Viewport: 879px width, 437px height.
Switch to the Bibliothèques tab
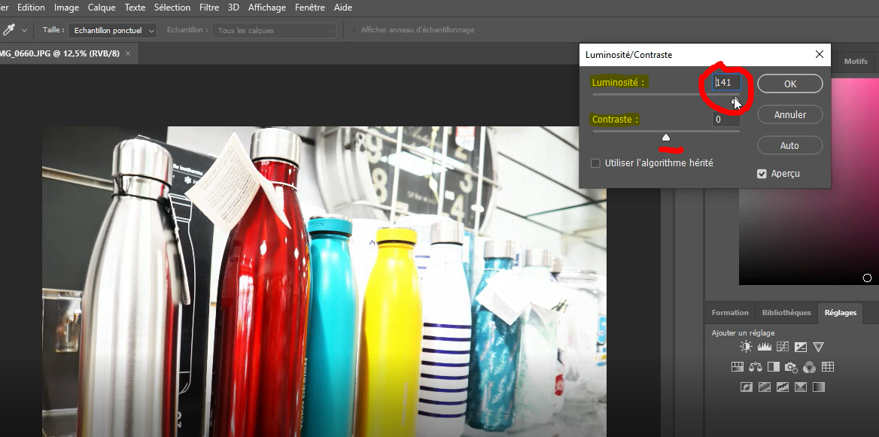[786, 313]
